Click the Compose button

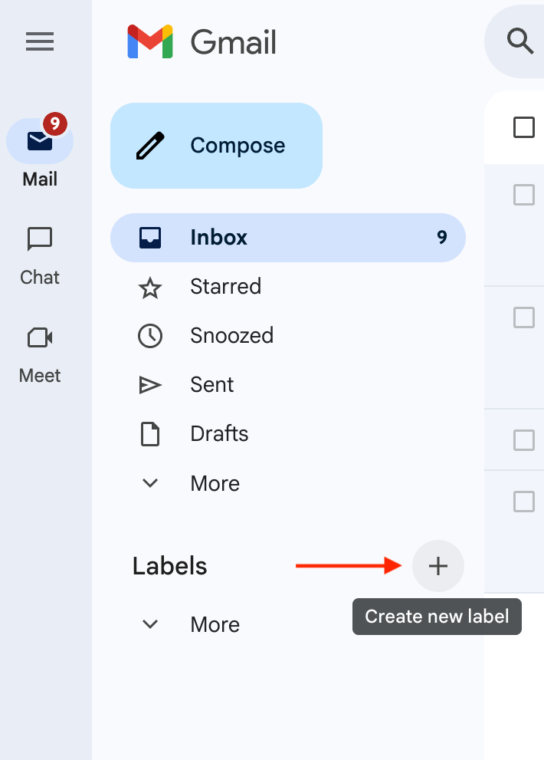coord(216,146)
